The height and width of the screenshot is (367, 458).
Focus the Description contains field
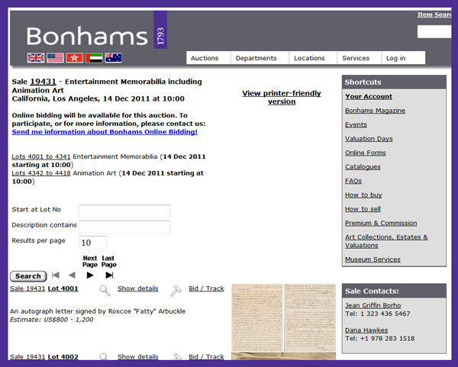click(x=124, y=227)
